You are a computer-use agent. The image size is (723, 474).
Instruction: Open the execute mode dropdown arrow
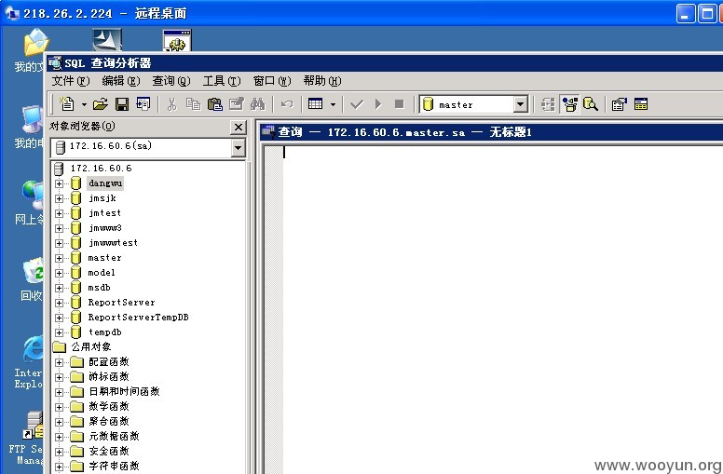pyautogui.click(x=333, y=104)
